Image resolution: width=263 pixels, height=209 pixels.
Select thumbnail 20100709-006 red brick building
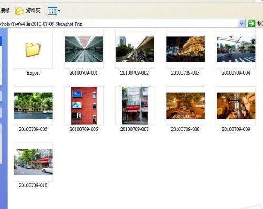tap(84, 106)
